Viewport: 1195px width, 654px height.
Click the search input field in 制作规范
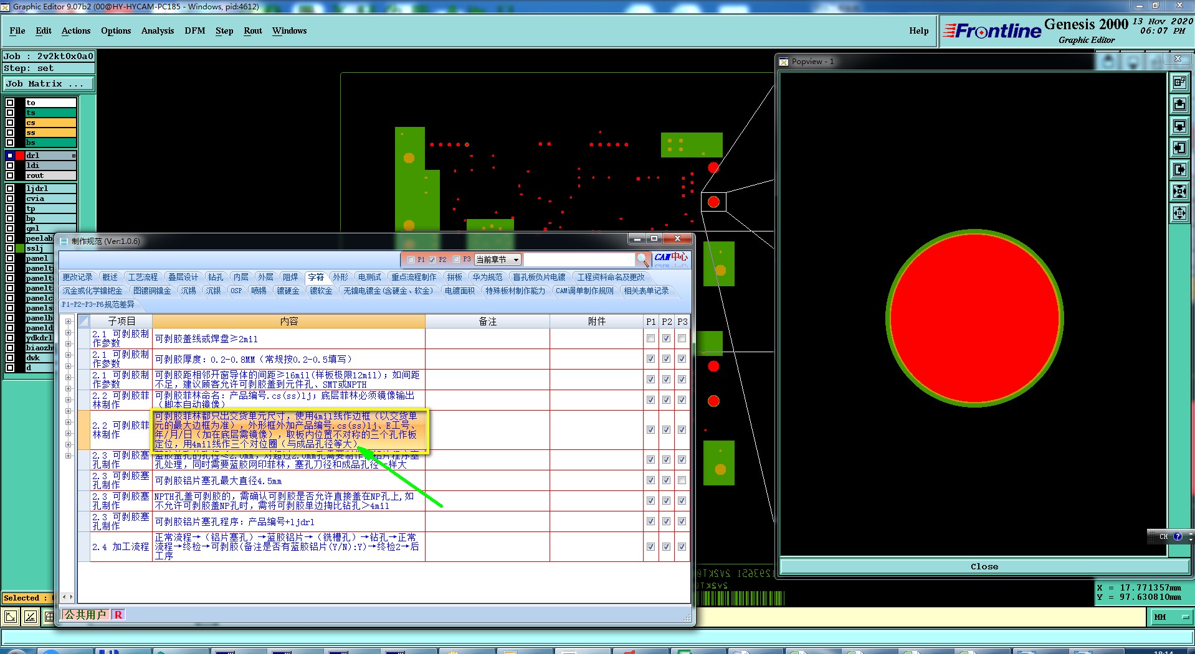coord(579,259)
